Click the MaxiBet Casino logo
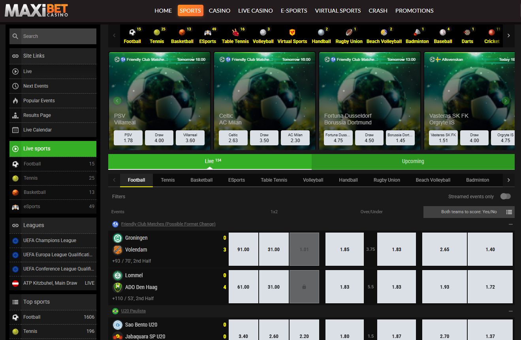This screenshot has height=340, width=521. point(36,10)
